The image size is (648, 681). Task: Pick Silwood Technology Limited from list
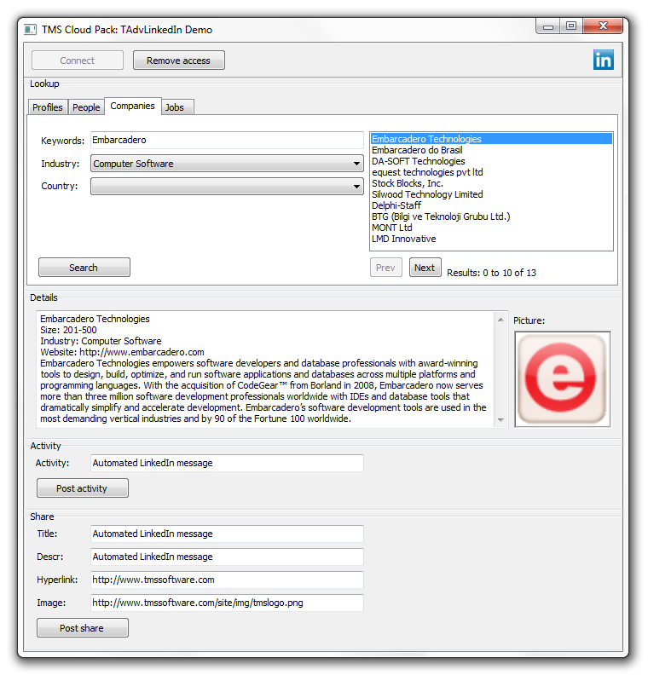click(x=491, y=194)
